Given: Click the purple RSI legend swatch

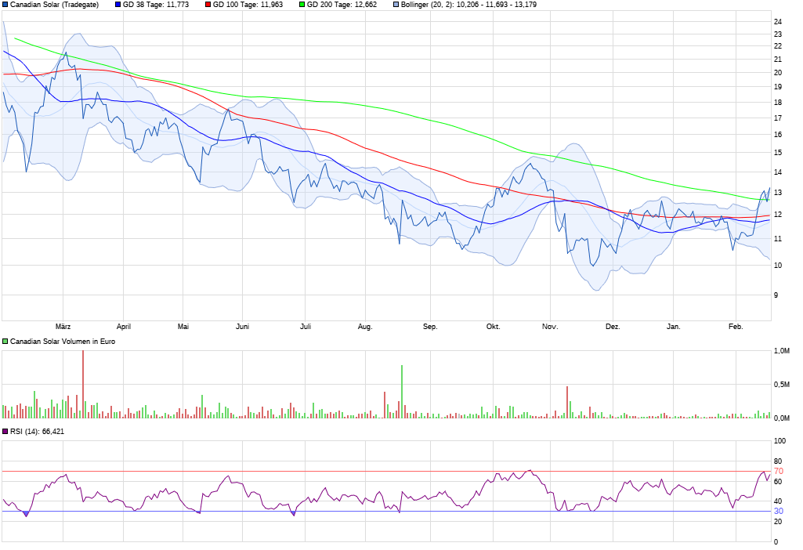Looking at the screenshot, I should [5, 432].
